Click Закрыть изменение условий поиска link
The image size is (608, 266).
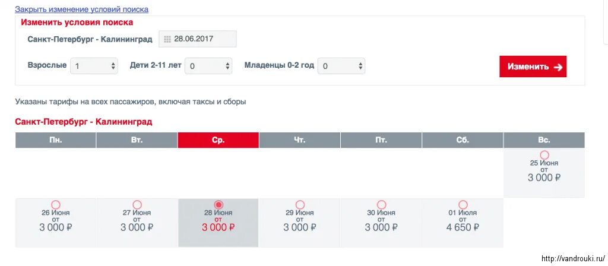81,9
